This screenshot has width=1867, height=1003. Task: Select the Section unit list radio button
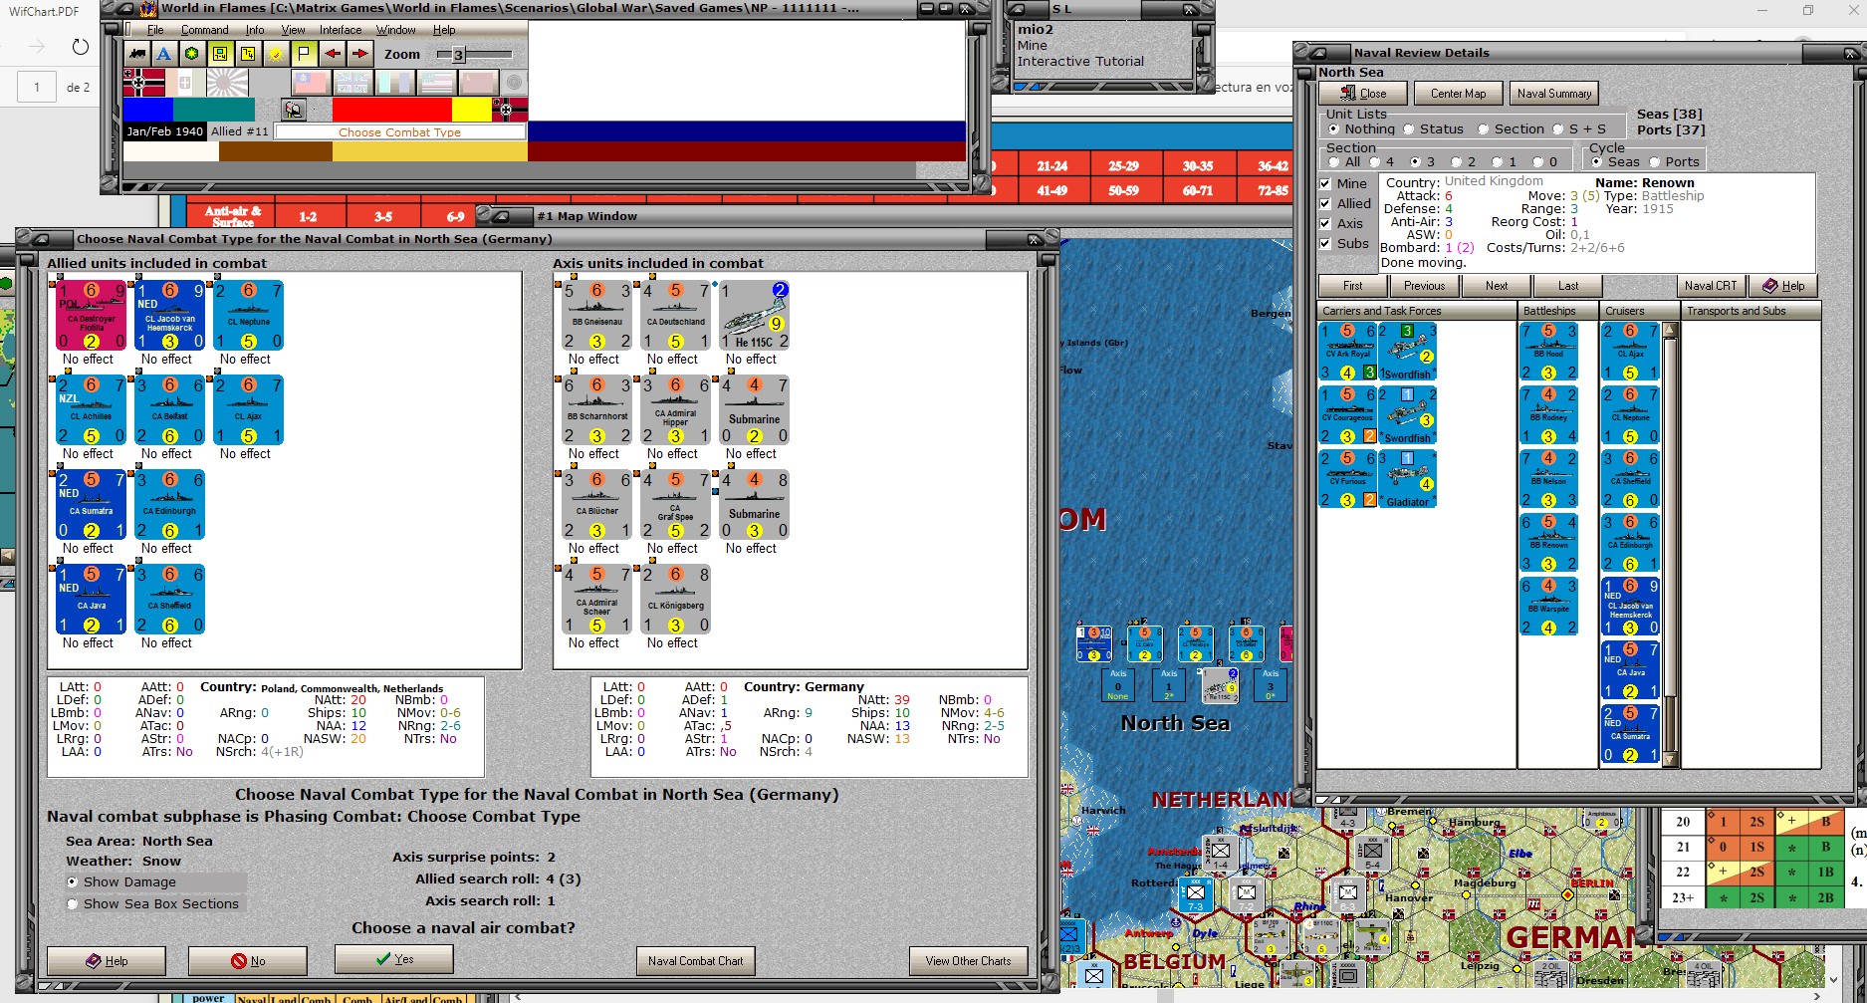point(1484,129)
